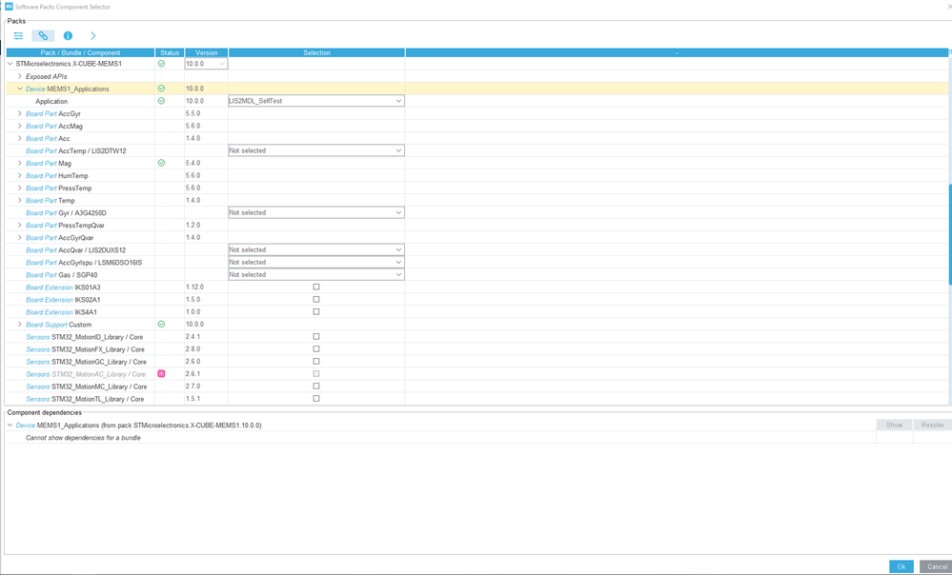Screen dimensions: 952x575
Task: Click the STM32CubeMX window title icon
Action: coord(9,7)
